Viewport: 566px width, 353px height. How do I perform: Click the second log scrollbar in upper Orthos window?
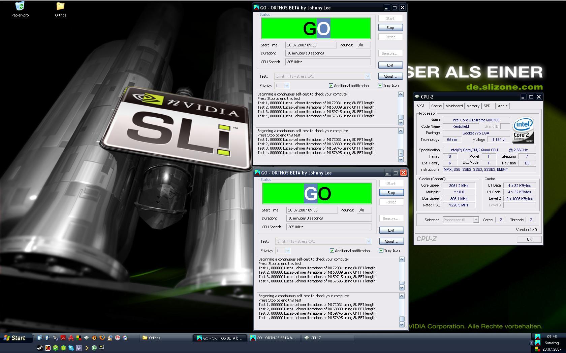click(401, 145)
